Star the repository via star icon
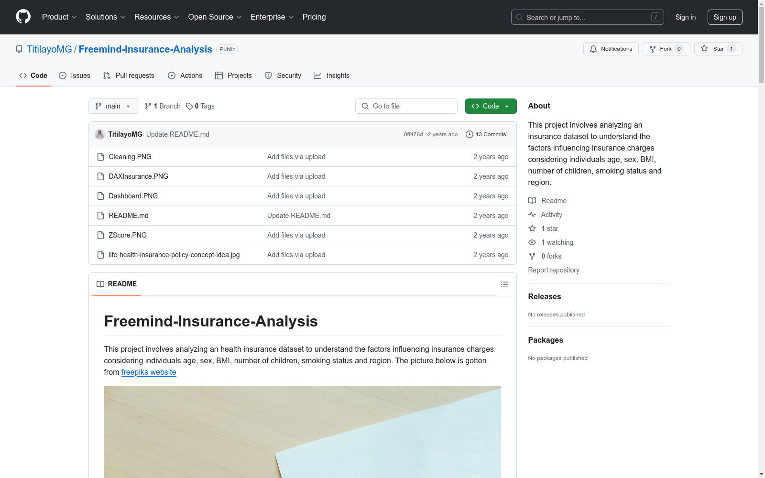This screenshot has height=478, width=765. (704, 48)
